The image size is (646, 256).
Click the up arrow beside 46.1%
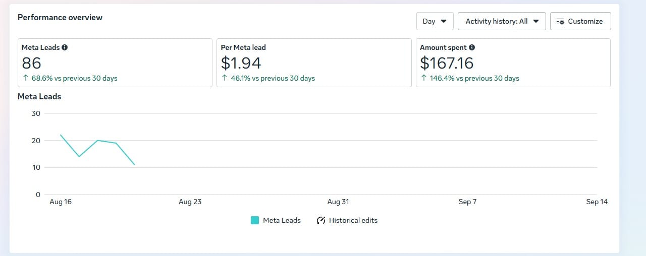(225, 78)
